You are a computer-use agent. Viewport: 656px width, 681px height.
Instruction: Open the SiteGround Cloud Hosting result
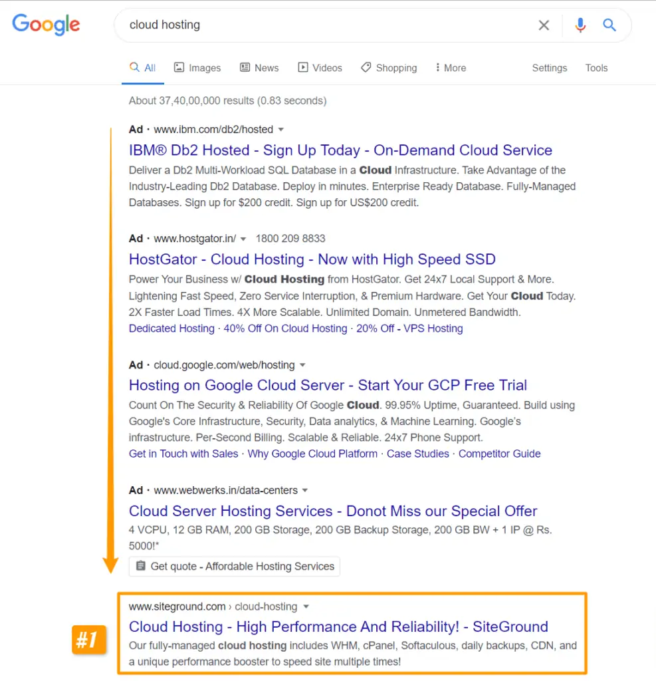click(338, 626)
